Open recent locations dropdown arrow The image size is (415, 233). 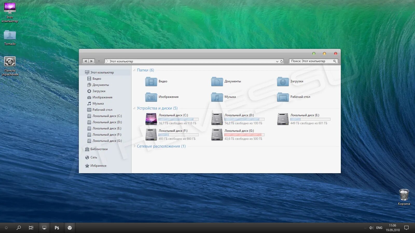click(99, 61)
